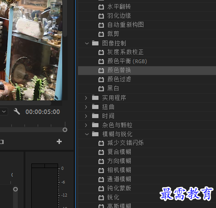Click the 锐化 effect icon
The image size is (216, 208).
click(101, 198)
